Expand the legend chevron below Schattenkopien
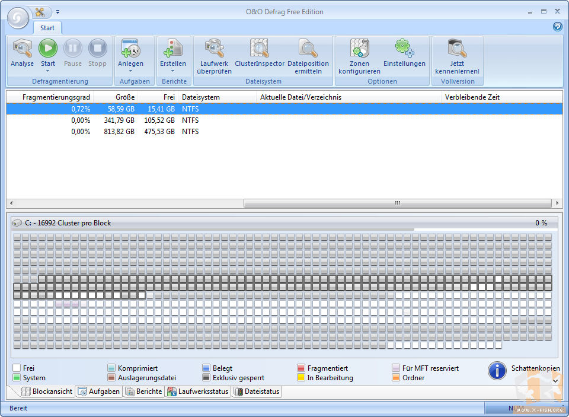 555,381
